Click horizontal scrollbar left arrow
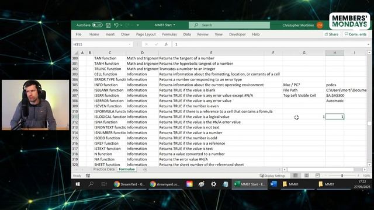 [285, 170]
